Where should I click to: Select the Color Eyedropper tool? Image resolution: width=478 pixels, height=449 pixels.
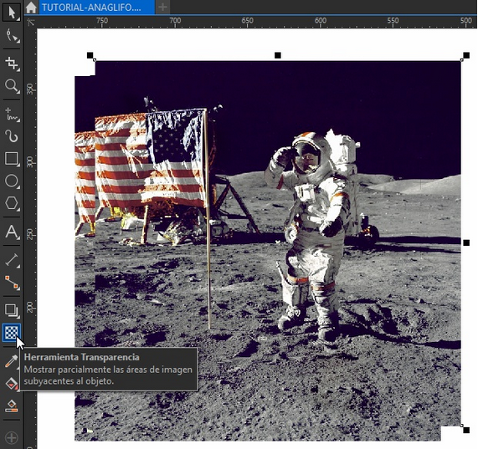(x=12, y=361)
